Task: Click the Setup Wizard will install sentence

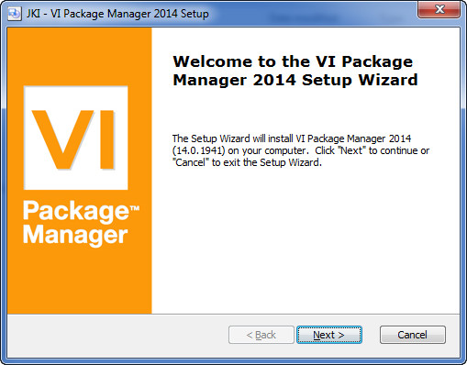Action: point(292,138)
